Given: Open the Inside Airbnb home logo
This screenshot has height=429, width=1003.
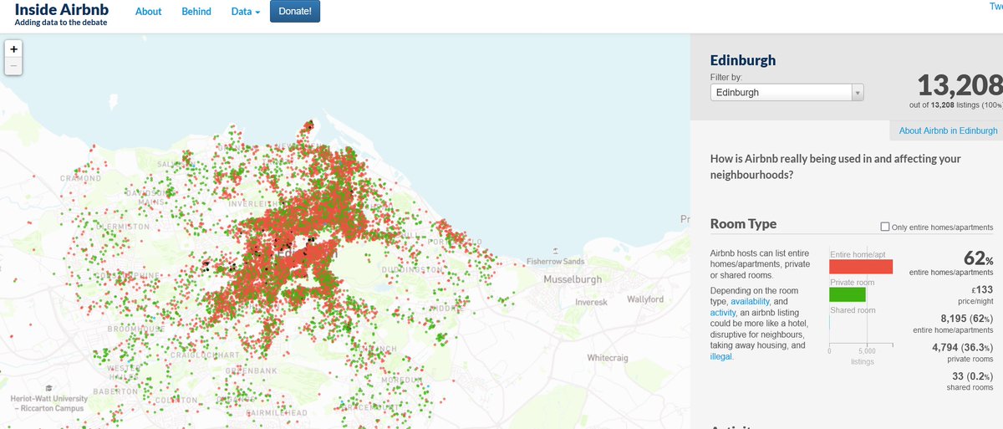Looking at the screenshot, I should (x=61, y=14).
